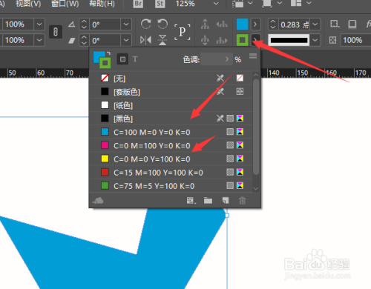The image size is (371, 289).
Task: Rotate 90 degrees clockwise icon
Action: pos(146,24)
